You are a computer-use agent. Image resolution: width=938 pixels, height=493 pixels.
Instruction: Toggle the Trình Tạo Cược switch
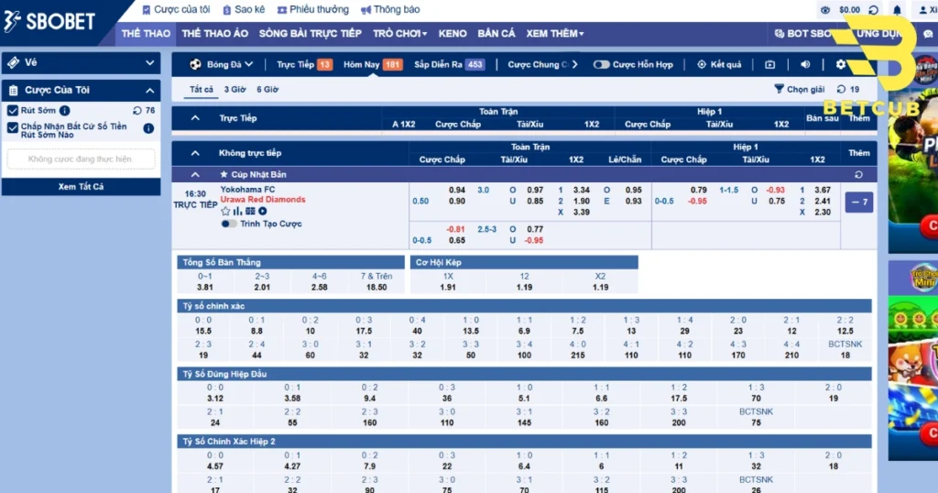click(x=228, y=224)
